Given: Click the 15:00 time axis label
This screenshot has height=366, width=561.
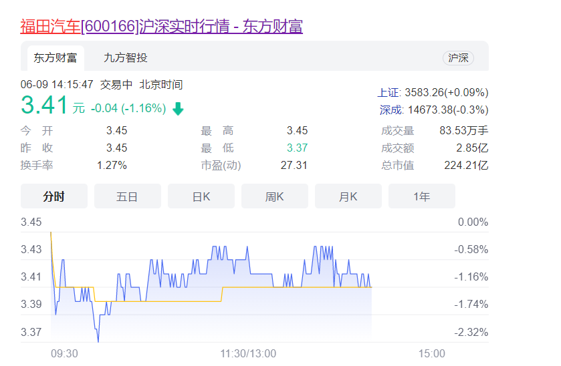Looking at the screenshot, I should coord(432,353).
